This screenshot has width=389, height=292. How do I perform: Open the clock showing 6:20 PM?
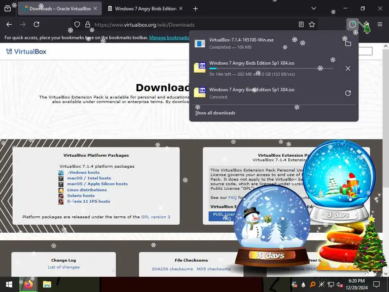(357, 284)
